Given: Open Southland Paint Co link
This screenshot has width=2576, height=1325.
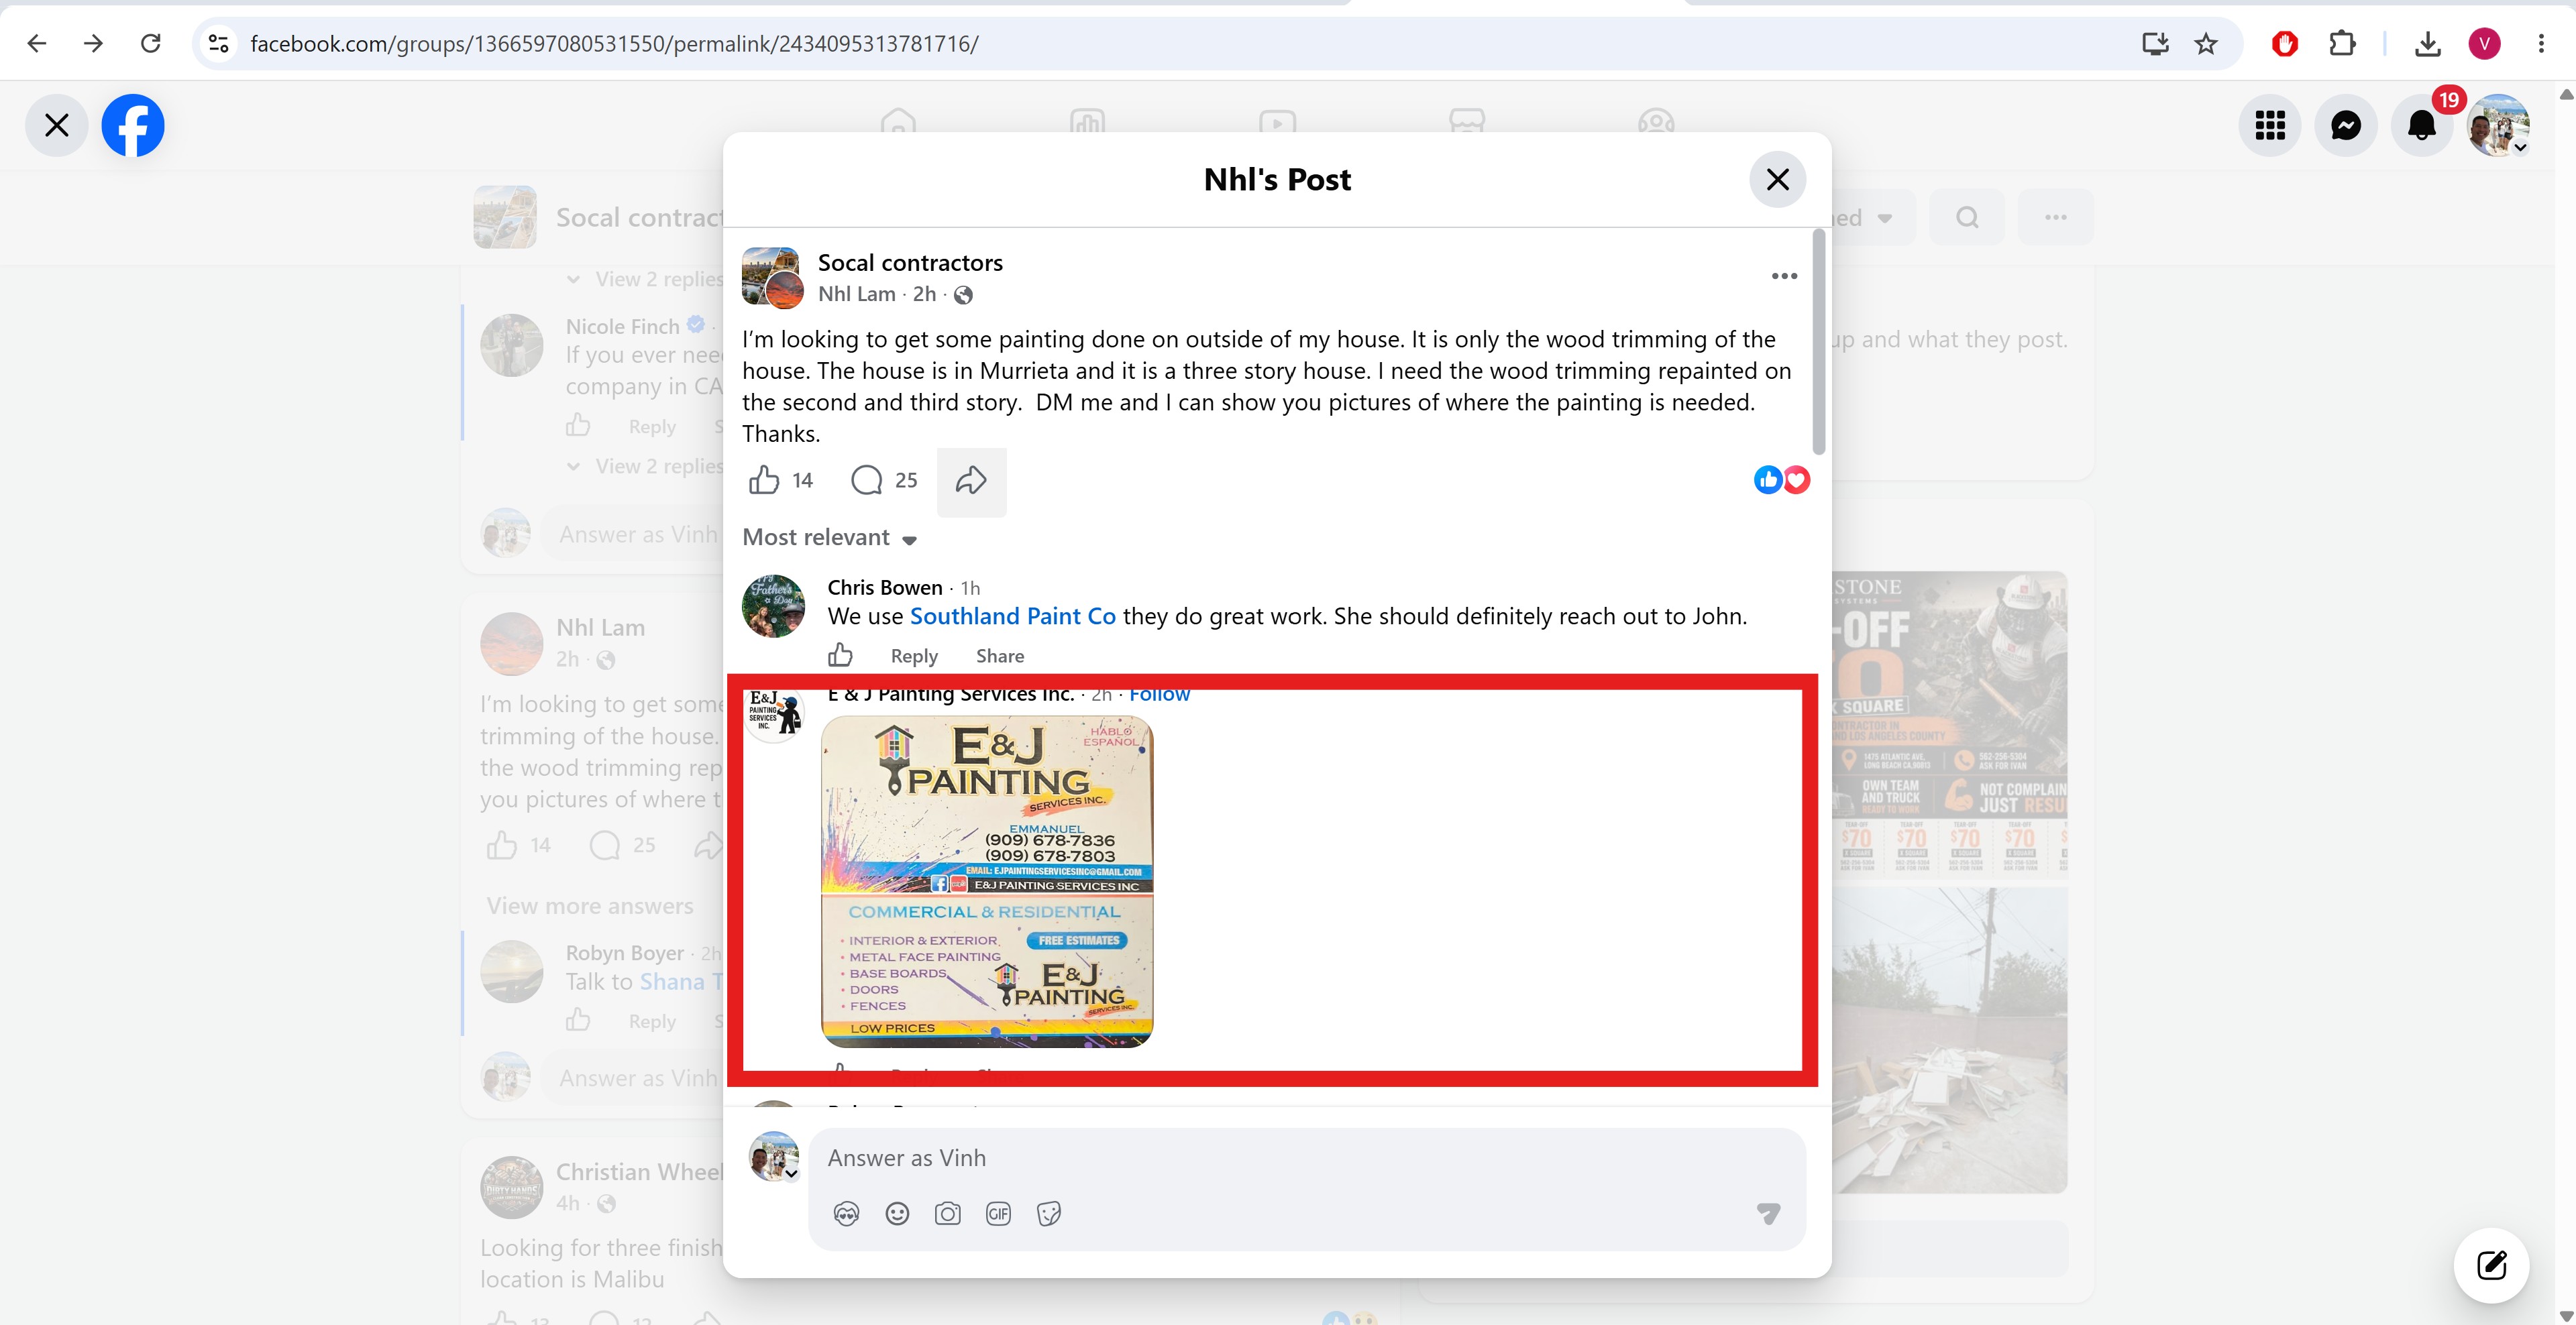Looking at the screenshot, I should pyautogui.click(x=1012, y=616).
